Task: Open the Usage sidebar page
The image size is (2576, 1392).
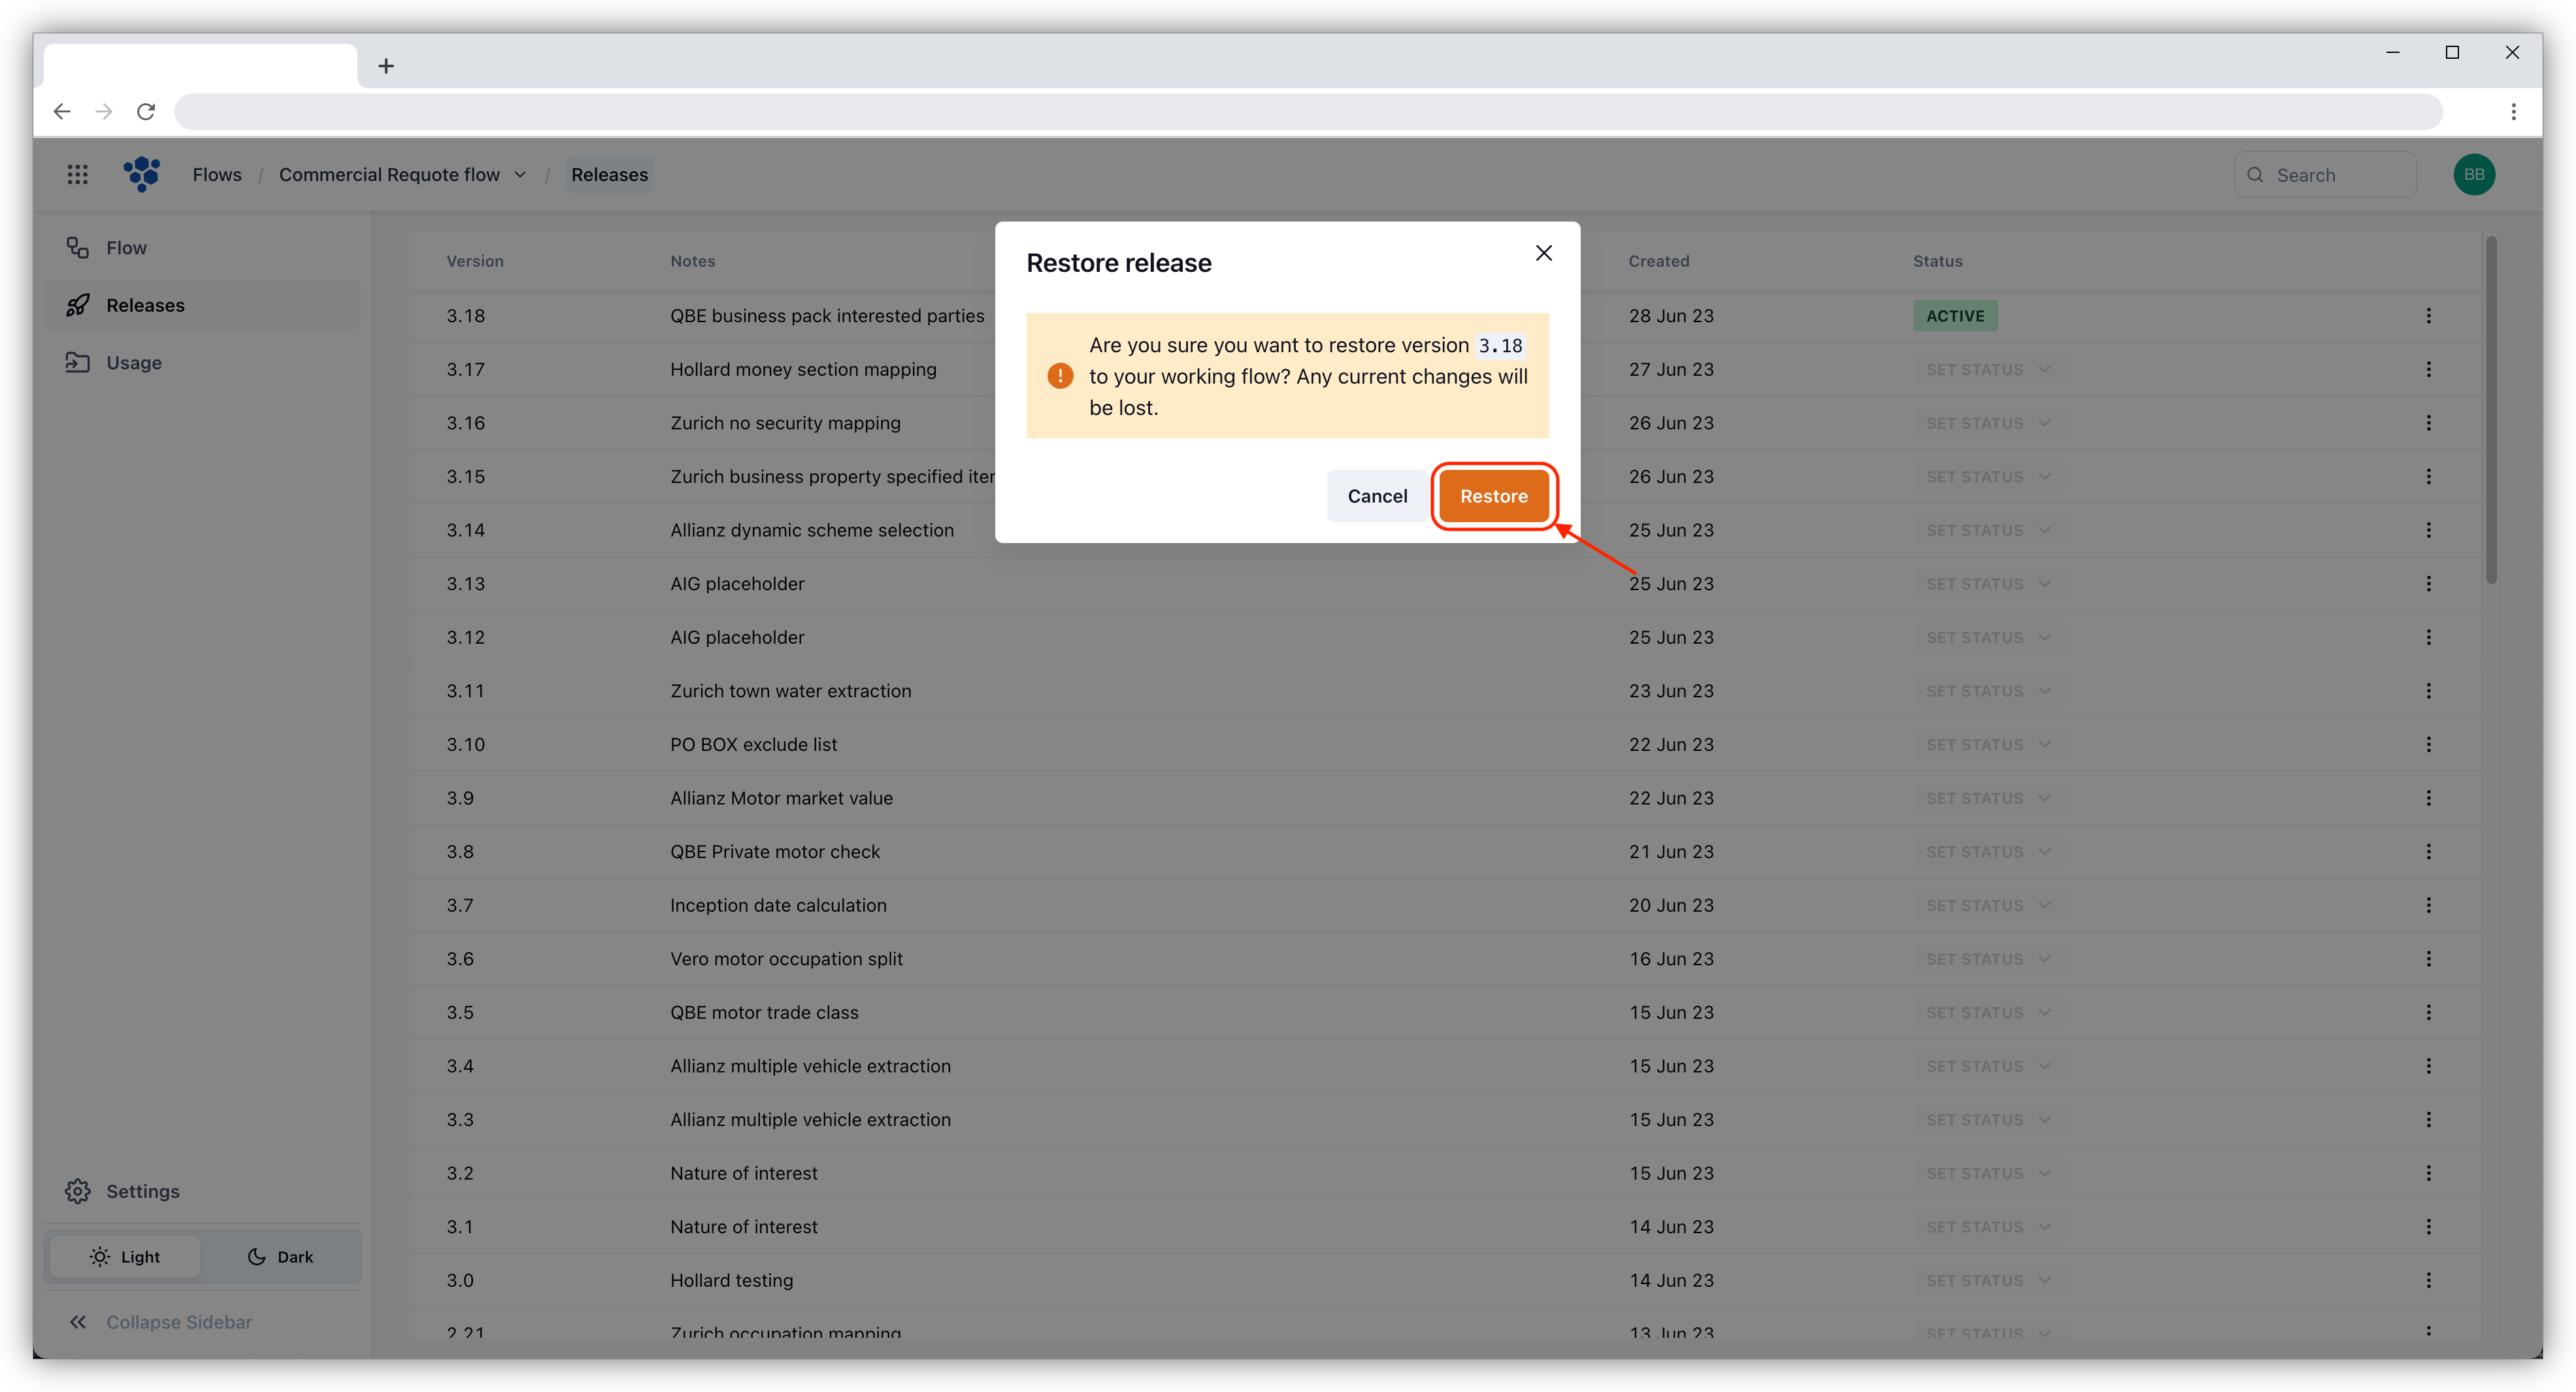Action: pyautogui.click(x=133, y=363)
